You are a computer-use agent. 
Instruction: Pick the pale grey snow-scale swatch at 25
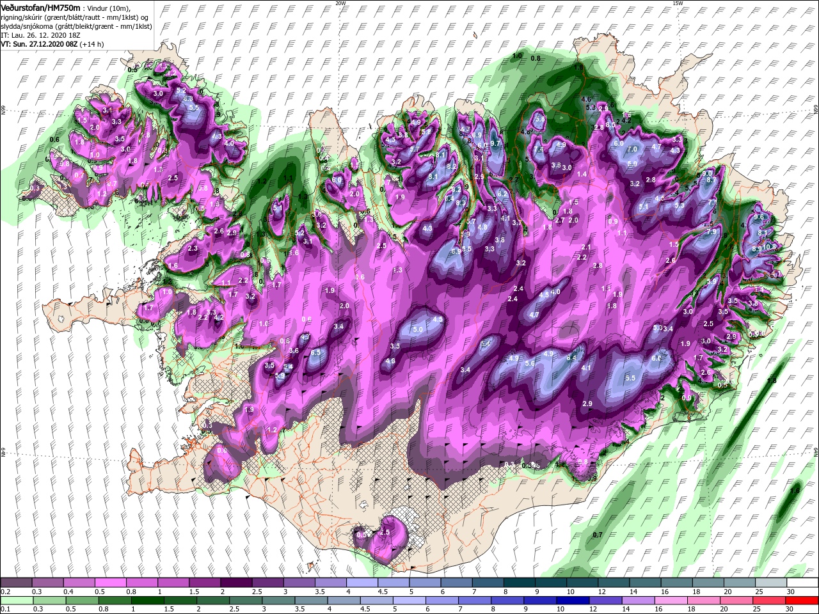(x=771, y=582)
